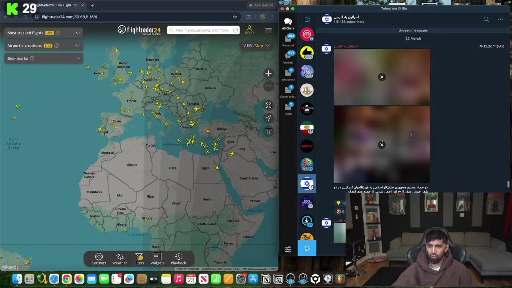Click the Flightradar24 logo
Image resolution: width=512 pixels, height=288 pixels.
(139, 30)
